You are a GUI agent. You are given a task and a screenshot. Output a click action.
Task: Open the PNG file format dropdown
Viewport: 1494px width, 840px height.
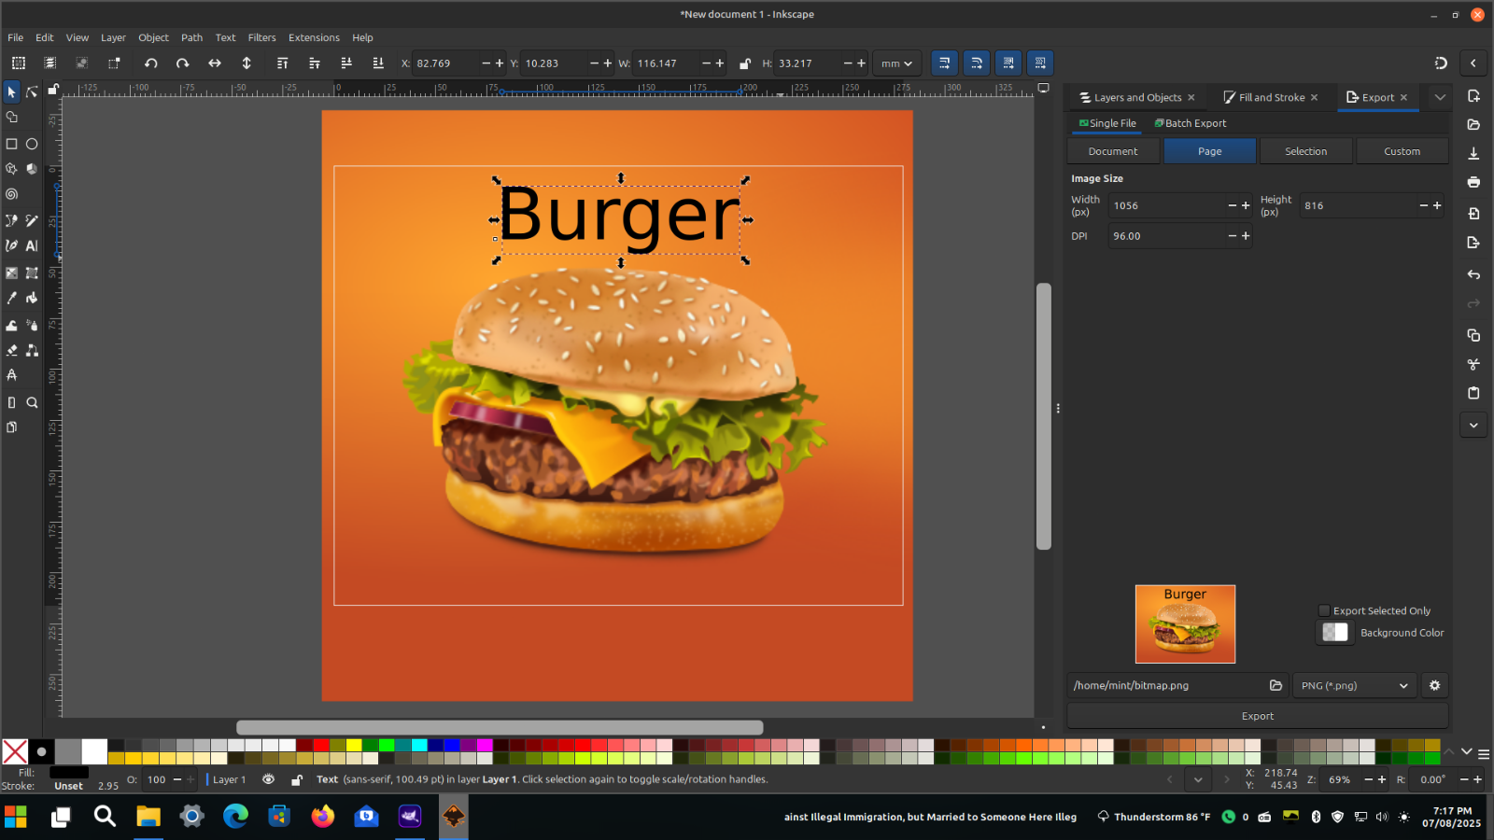[1354, 685]
